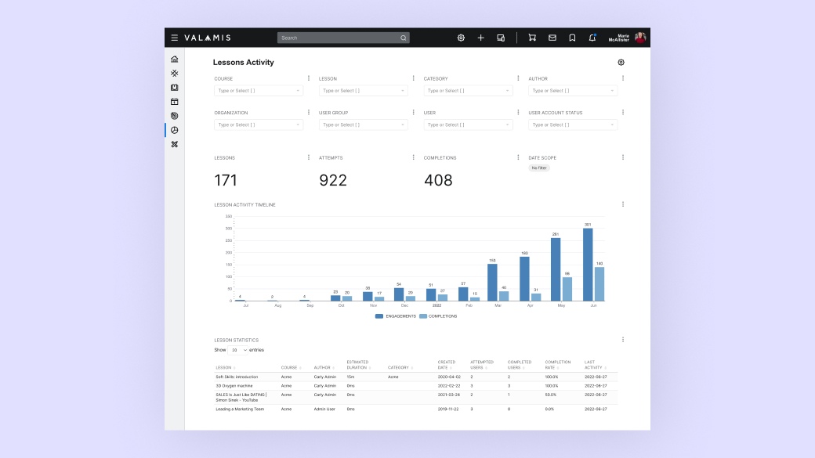
Task: Open the settings gear in top bar
Action: click(461, 38)
